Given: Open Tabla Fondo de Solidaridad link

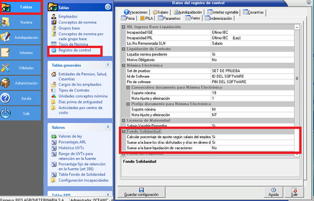Looking at the screenshot, I should pyautogui.click(x=82, y=174).
